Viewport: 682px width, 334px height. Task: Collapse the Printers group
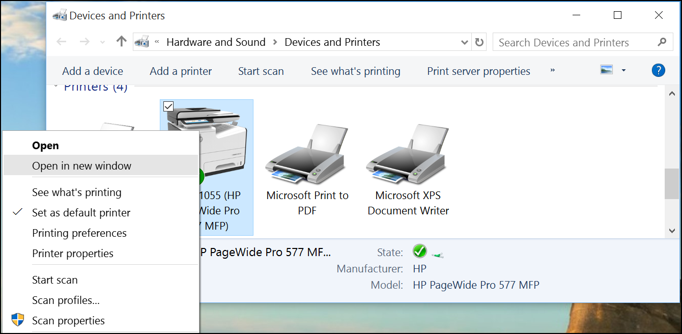[x=55, y=86]
